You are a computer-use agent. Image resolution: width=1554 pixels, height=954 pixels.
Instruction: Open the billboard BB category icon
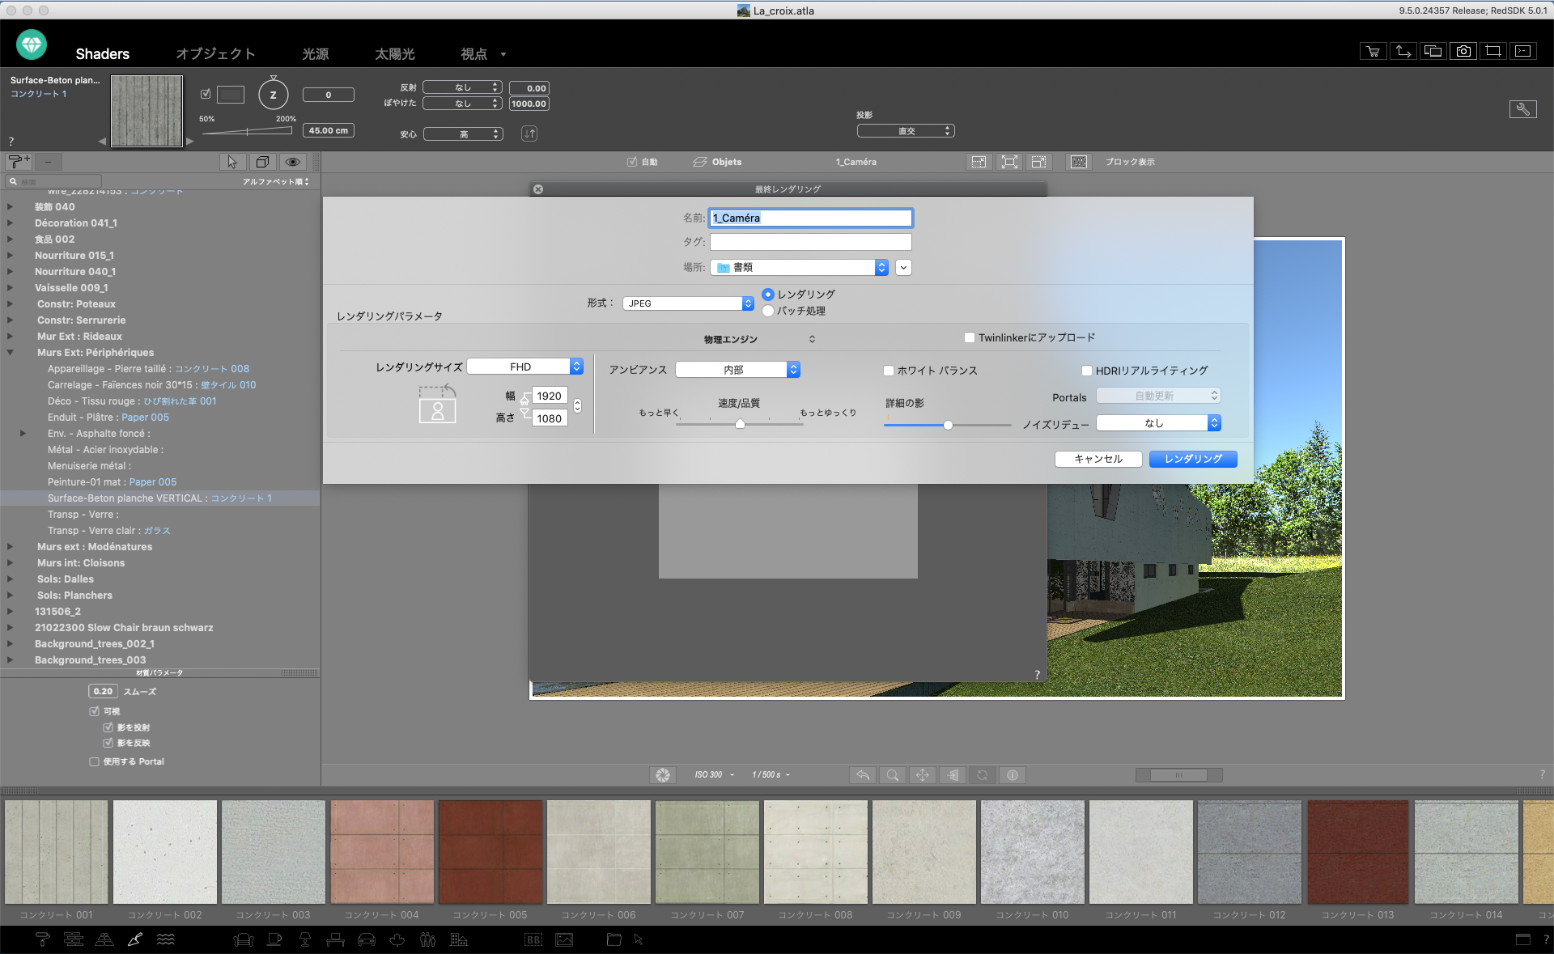click(533, 939)
